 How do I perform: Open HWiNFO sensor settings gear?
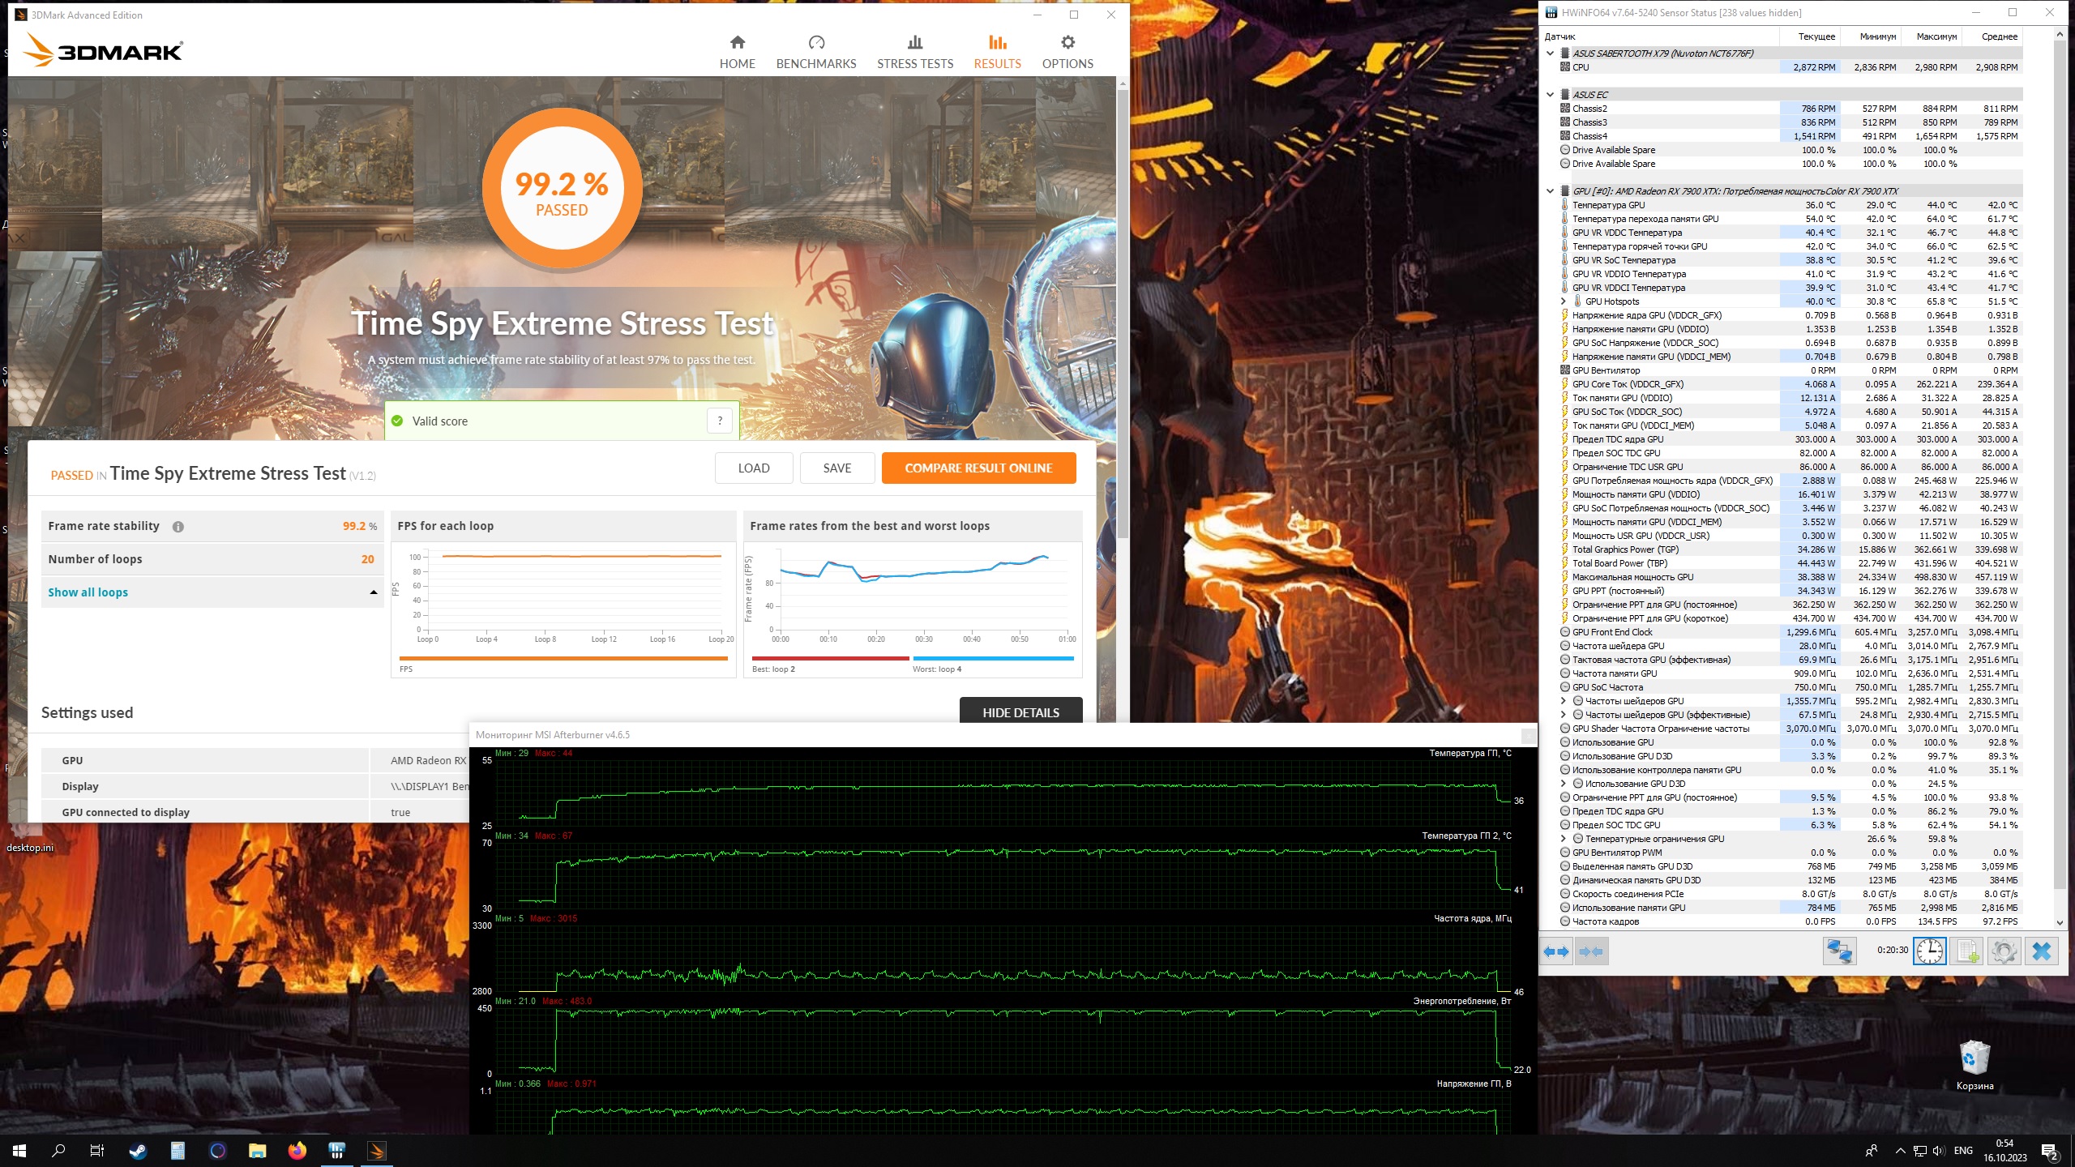click(2004, 951)
